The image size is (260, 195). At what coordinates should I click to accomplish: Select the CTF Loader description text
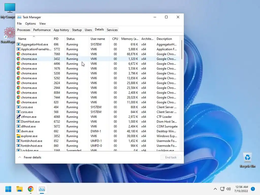pyautogui.click(x=164, y=117)
